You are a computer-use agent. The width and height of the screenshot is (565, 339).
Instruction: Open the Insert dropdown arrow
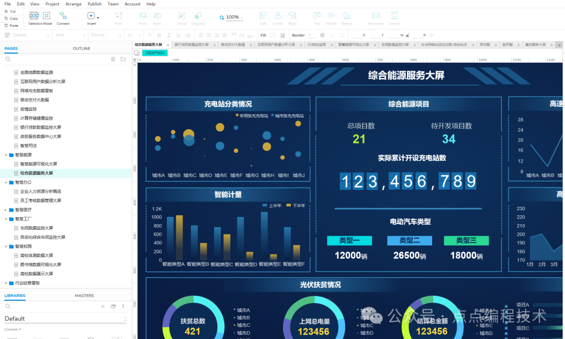click(x=98, y=18)
